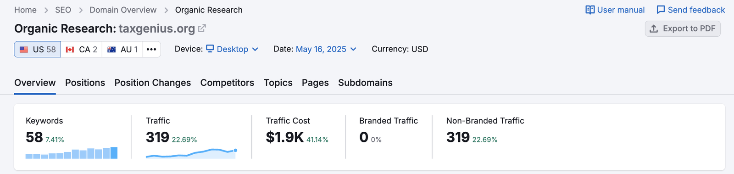734x174 pixels.
Task: Click the Send feedback speech bubble icon
Action: pyautogui.click(x=661, y=10)
